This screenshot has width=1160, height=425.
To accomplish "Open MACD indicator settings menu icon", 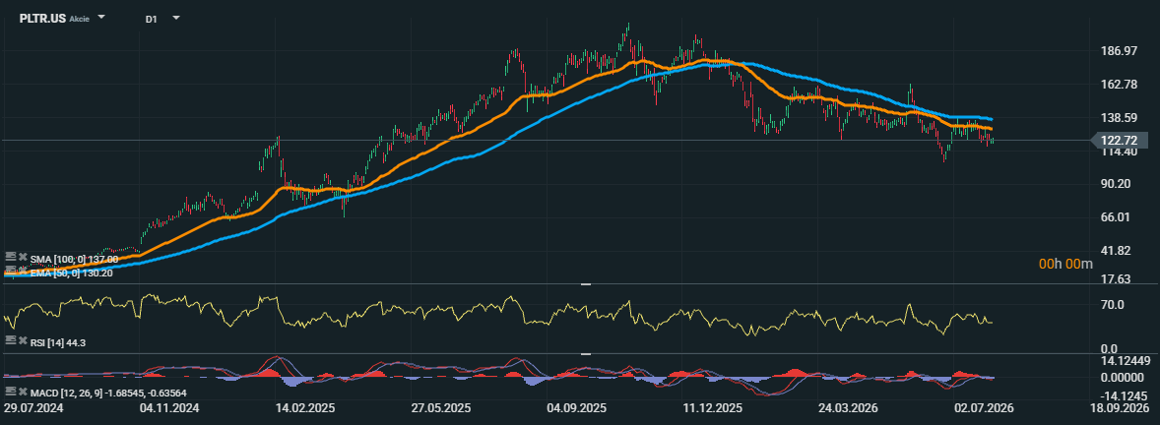I will coord(11,391).
